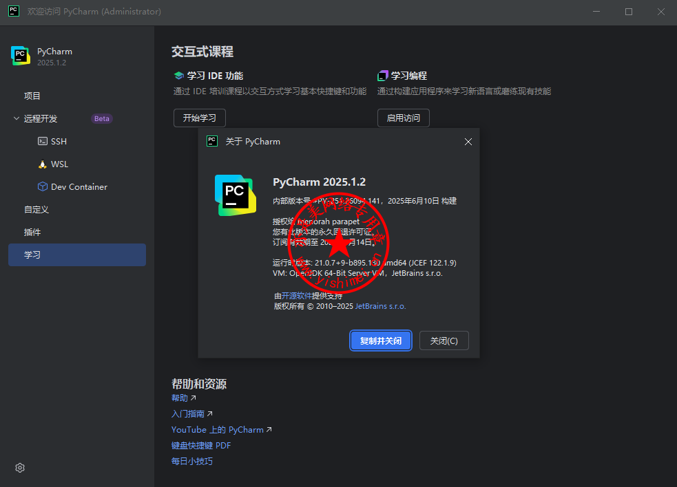Click the Beta badge next to 远程开发

coord(102,118)
